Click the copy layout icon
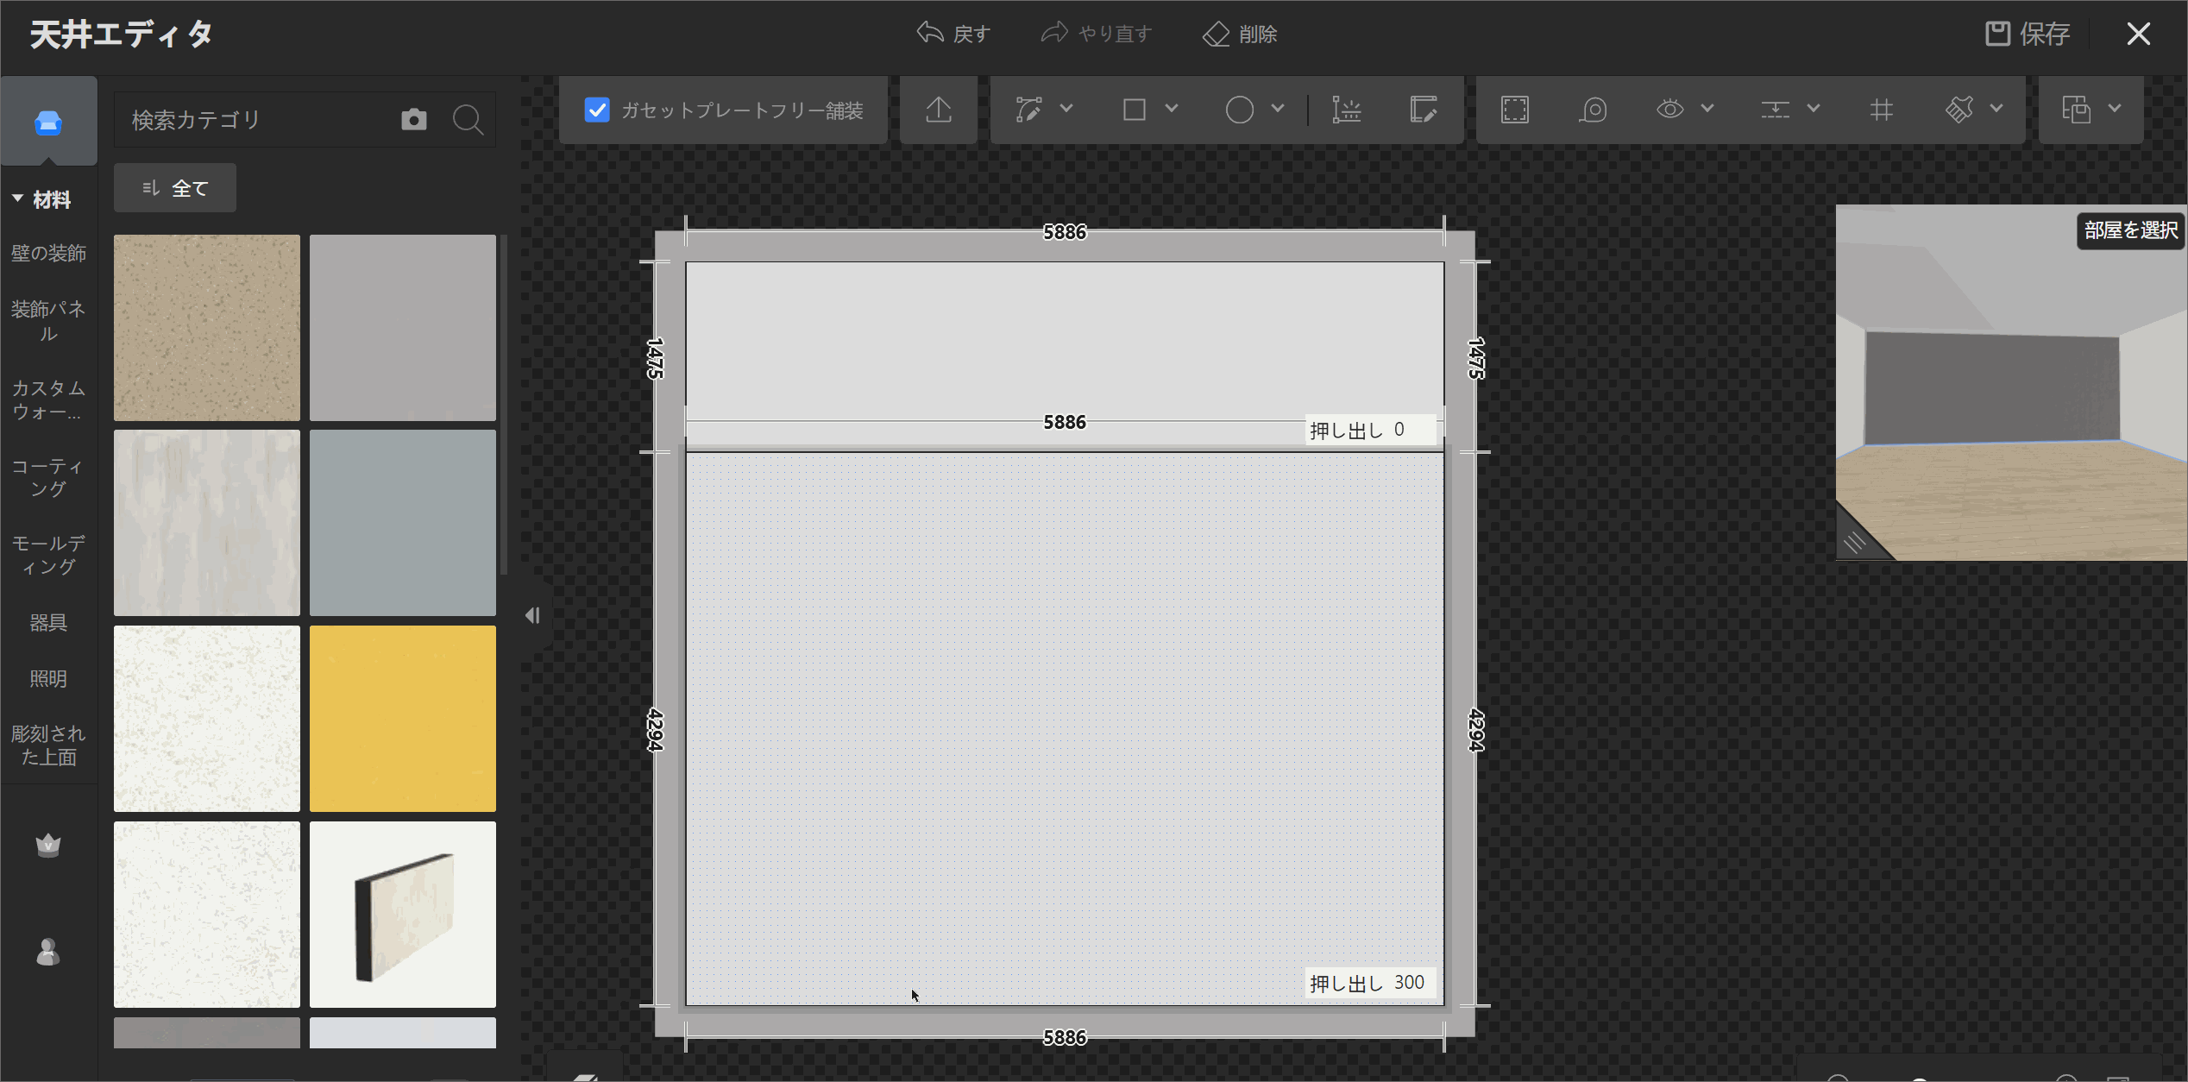This screenshot has height=1082, width=2188. click(x=2077, y=110)
